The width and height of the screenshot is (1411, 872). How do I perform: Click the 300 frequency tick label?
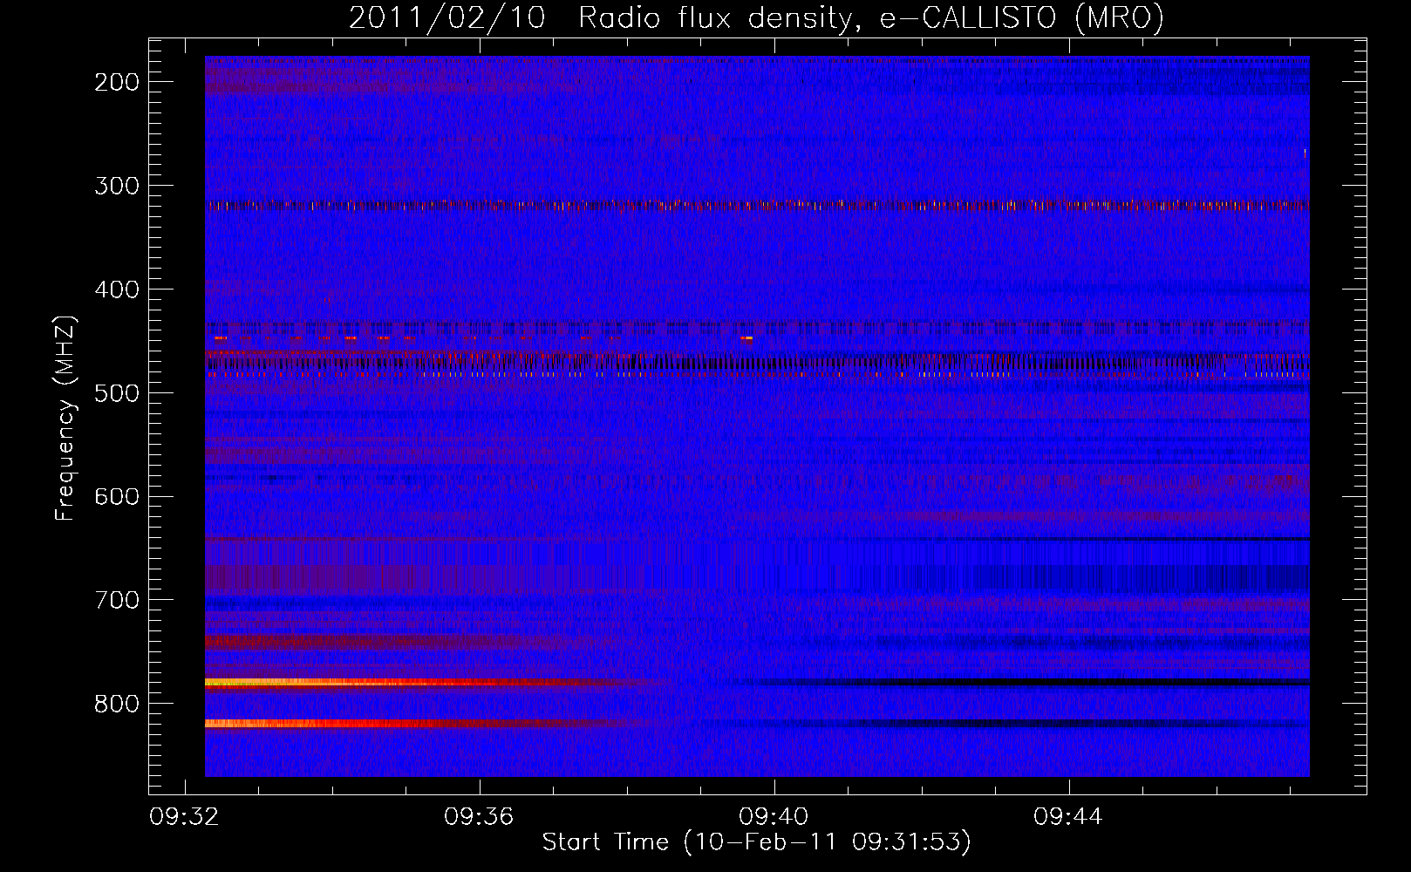click(117, 186)
